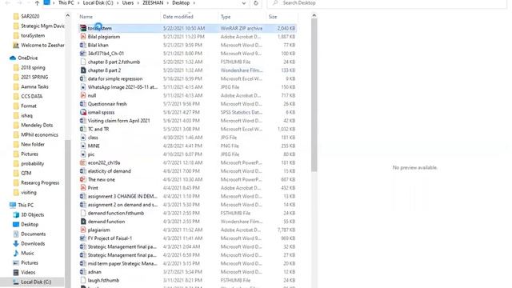Click the toraSystem WinRAR archive icon

point(83,29)
